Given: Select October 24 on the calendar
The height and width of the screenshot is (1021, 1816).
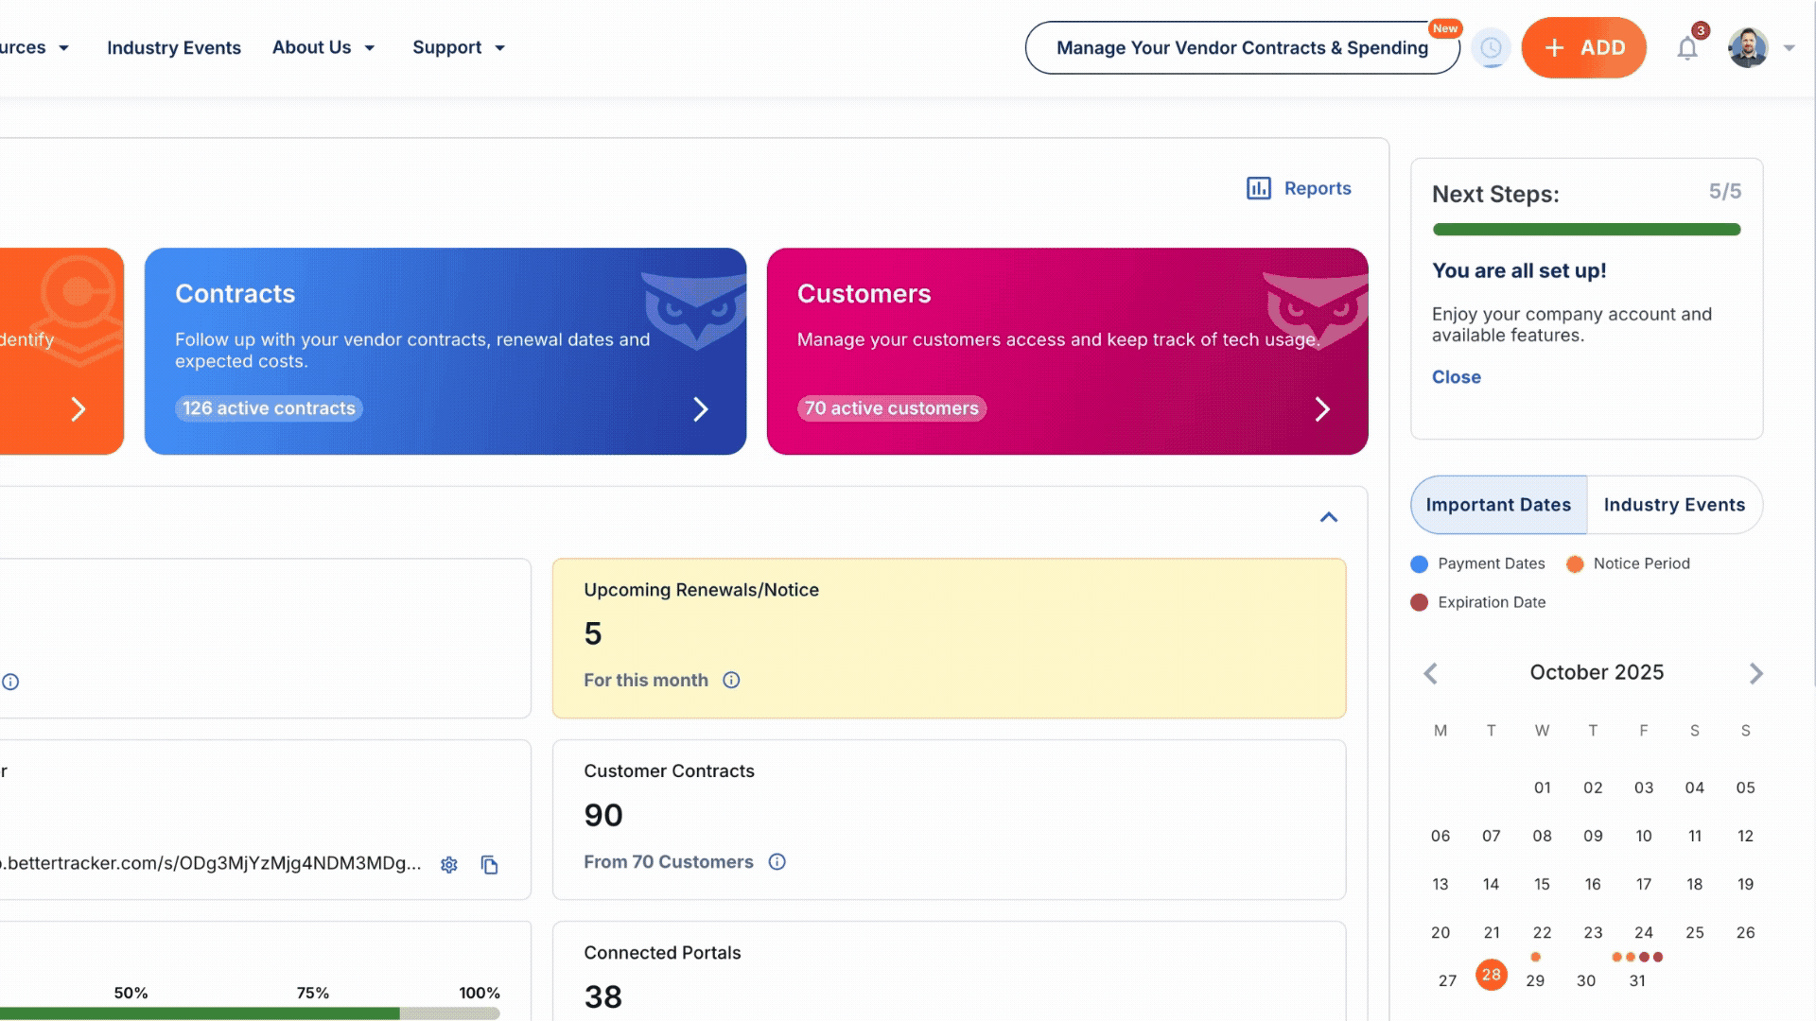Looking at the screenshot, I should point(1643,932).
